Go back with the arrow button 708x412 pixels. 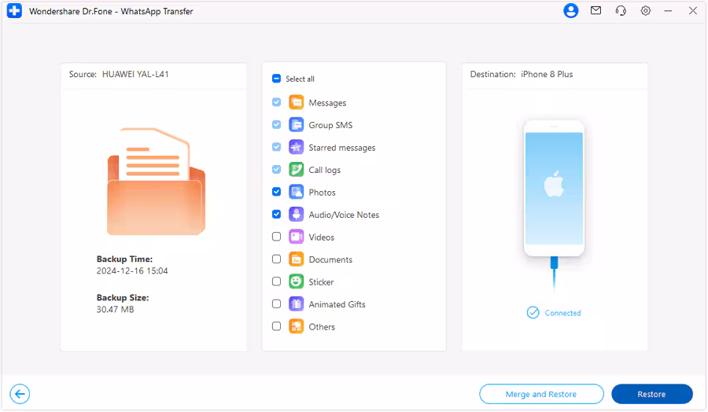pyautogui.click(x=20, y=394)
